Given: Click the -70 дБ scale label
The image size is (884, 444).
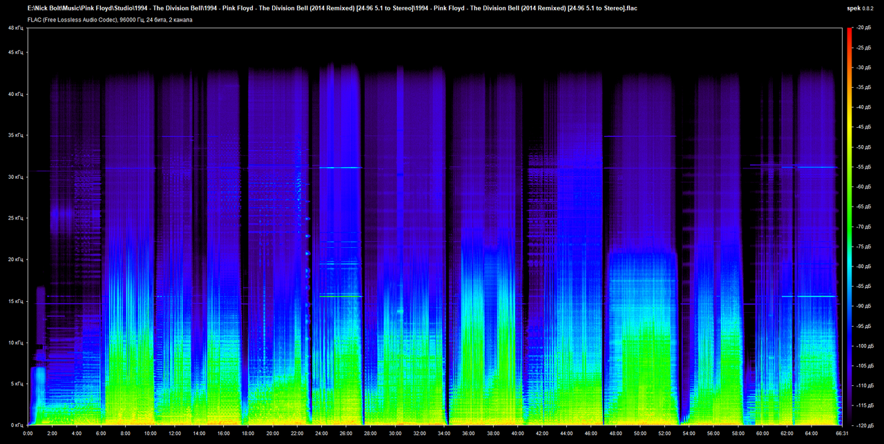Looking at the screenshot, I should point(863,226).
